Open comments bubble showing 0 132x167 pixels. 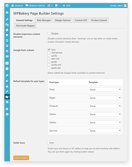coord(58,6)
